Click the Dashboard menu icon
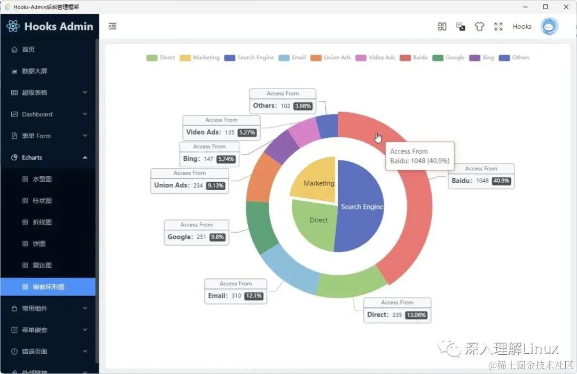 14,114
